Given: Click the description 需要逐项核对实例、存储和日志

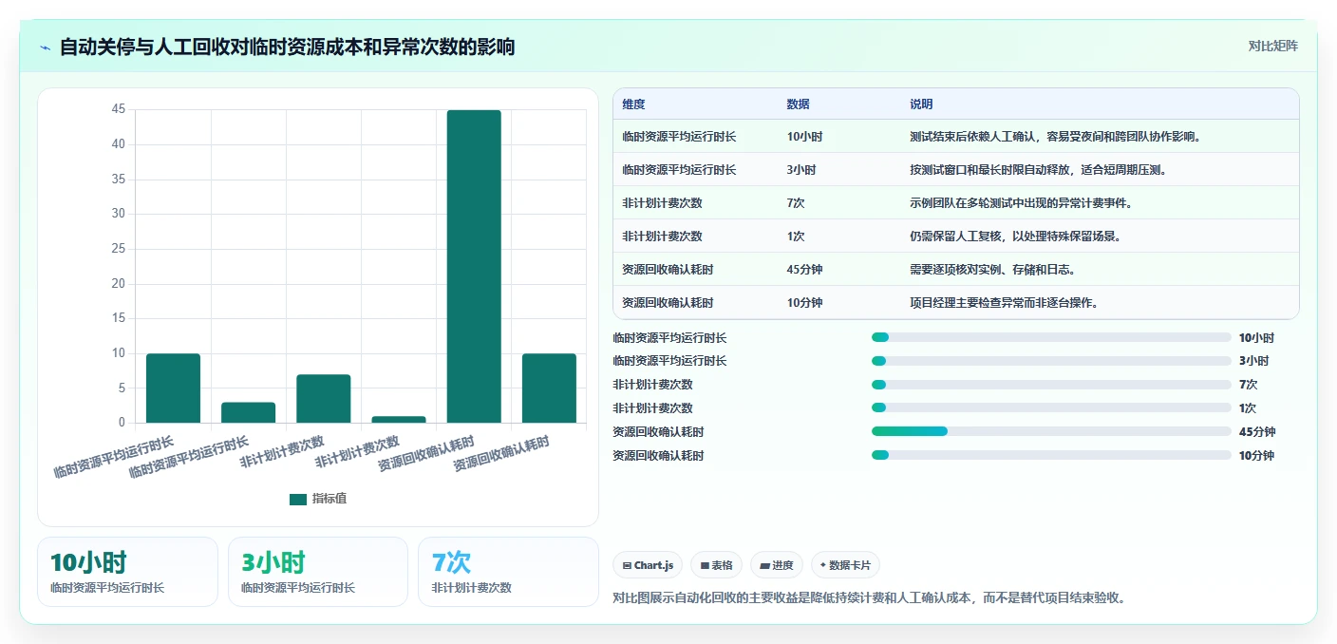Looking at the screenshot, I should [991, 270].
